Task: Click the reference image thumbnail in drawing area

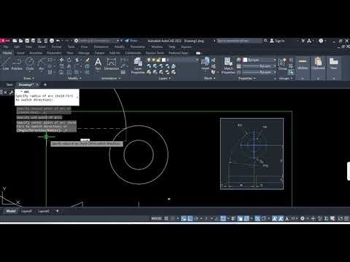Action: (252, 154)
